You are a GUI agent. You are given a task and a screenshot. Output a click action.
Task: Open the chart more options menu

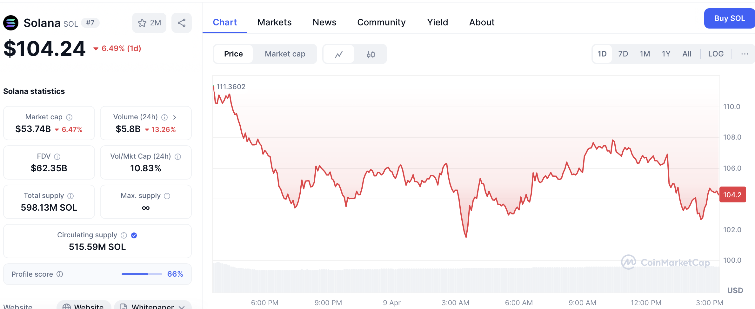pyautogui.click(x=745, y=54)
